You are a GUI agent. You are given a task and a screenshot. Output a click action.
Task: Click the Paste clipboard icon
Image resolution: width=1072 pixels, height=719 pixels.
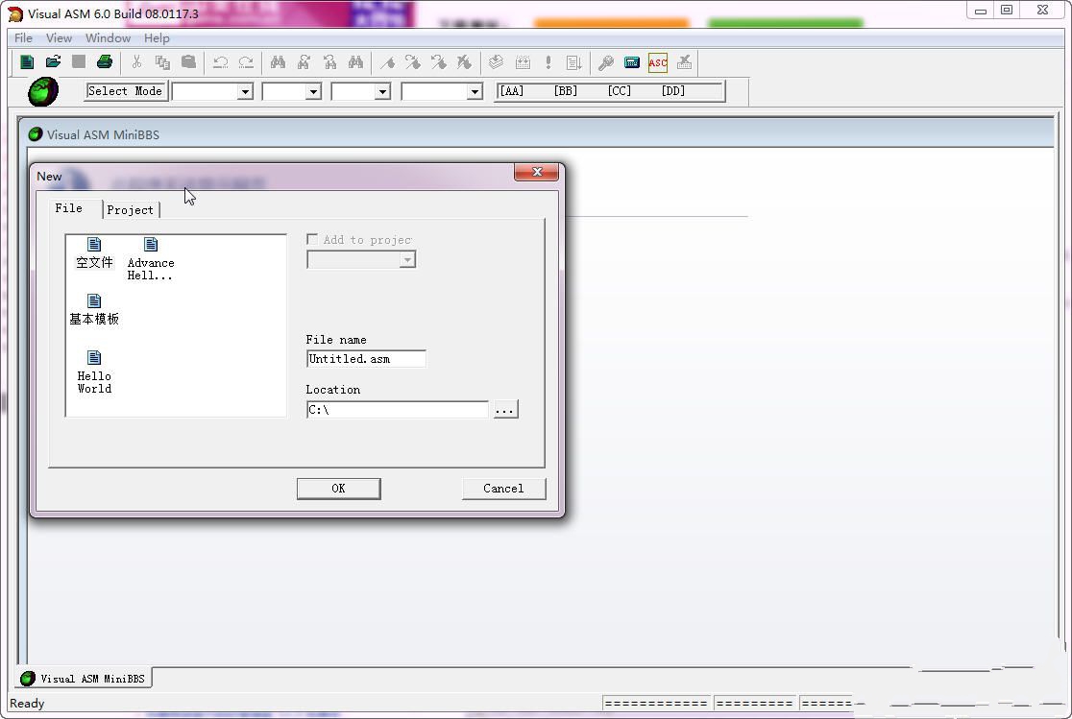188,62
